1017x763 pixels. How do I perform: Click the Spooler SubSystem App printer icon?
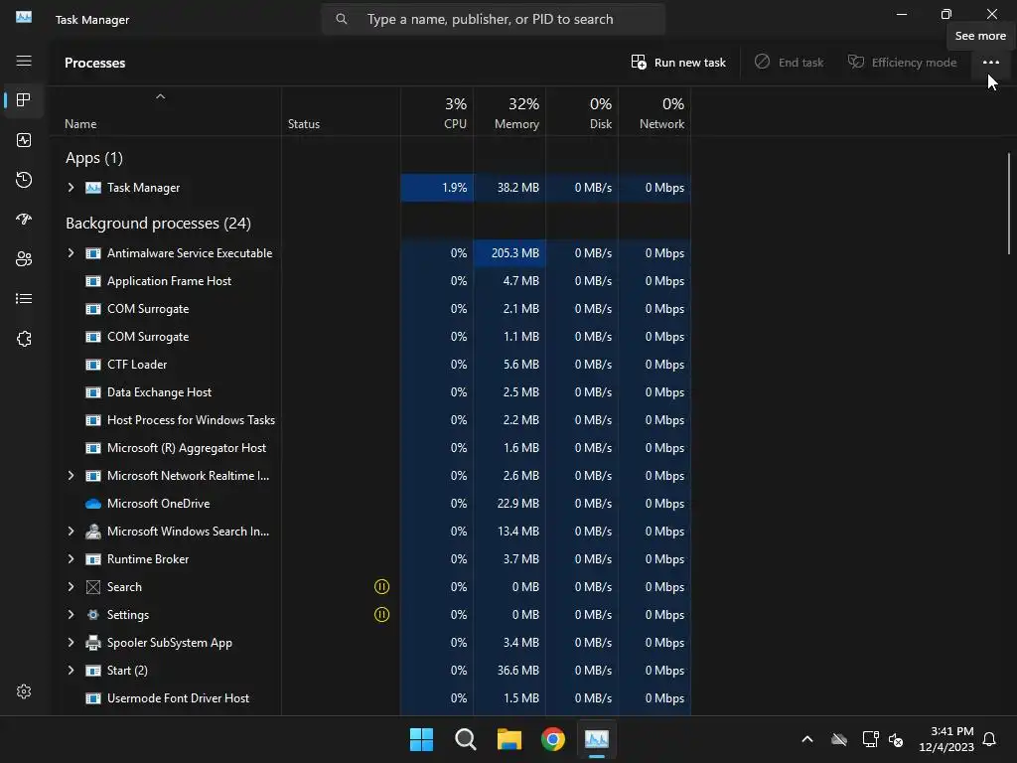[93, 643]
